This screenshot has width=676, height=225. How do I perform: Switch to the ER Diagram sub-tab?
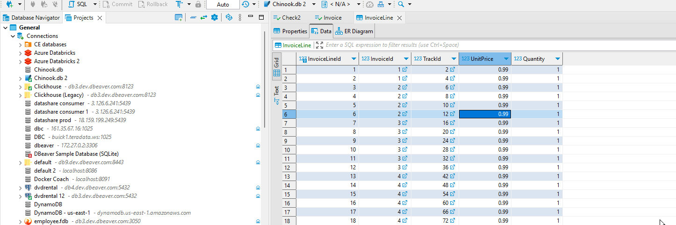tap(354, 31)
